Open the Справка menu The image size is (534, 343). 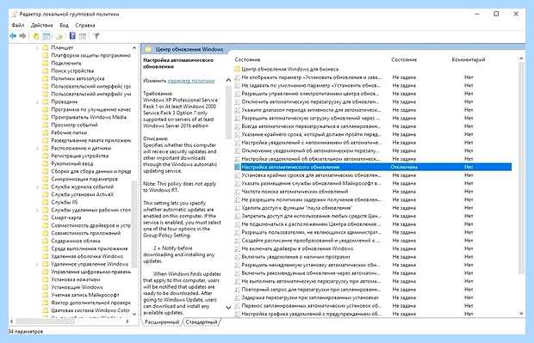click(84, 25)
